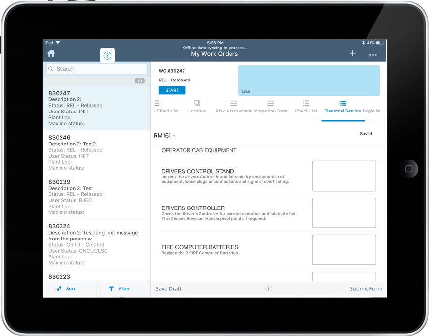Check the FIRE COMPUTER BATTERIES inspection box
This screenshot has width=429, height=336.
pyautogui.click(x=344, y=250)
